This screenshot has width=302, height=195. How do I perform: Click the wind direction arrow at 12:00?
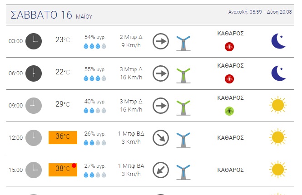161,138
